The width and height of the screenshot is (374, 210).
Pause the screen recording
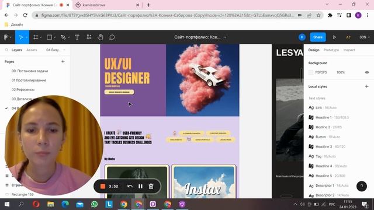tap(140, 186)
